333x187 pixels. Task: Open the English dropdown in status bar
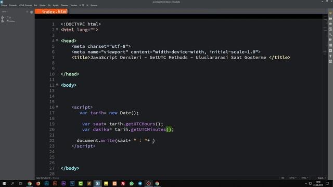tap(322, 178)
